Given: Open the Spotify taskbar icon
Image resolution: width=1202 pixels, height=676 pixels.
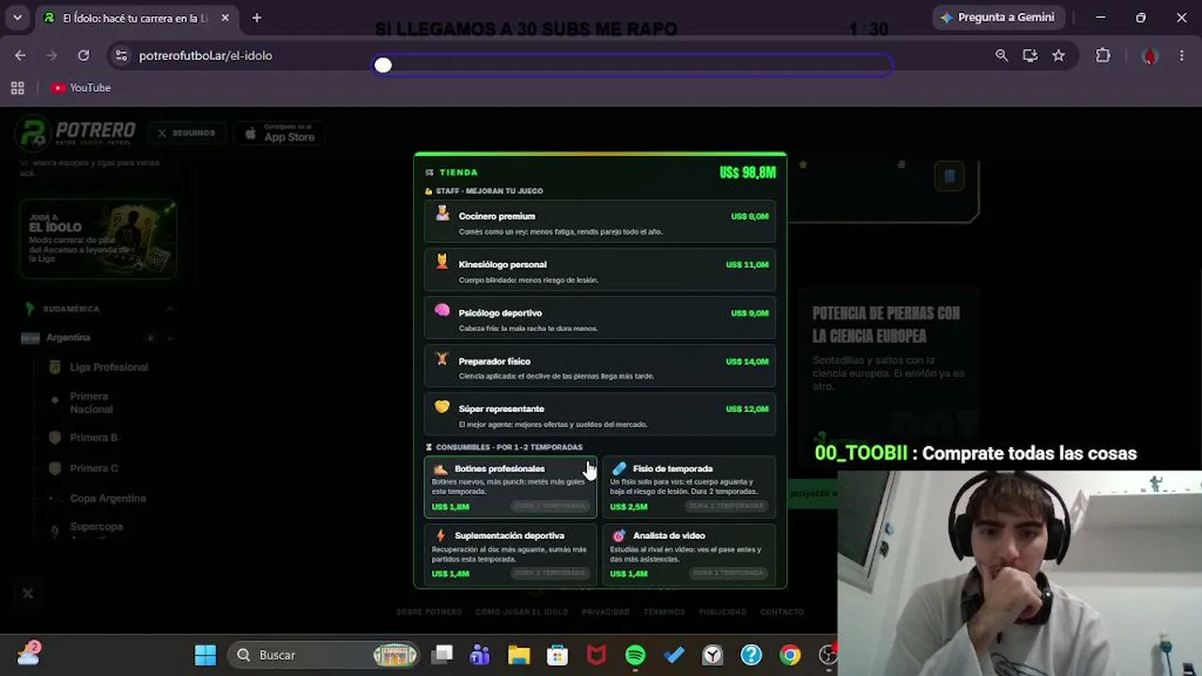Looking at the screenshot, I should click(635, 654).
